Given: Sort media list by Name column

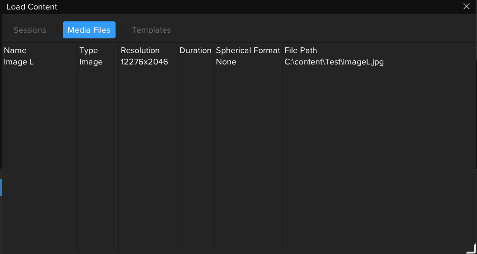Looking at the screenshot, I should point(15,50).
